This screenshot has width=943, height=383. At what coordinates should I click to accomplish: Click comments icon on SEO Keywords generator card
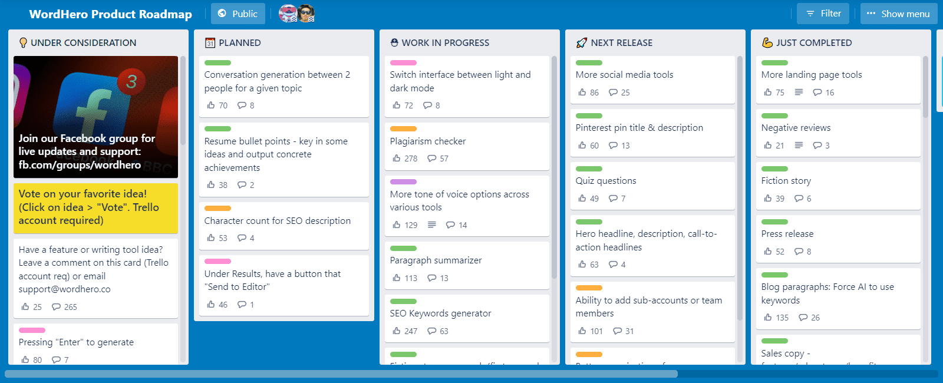[432, 331]
